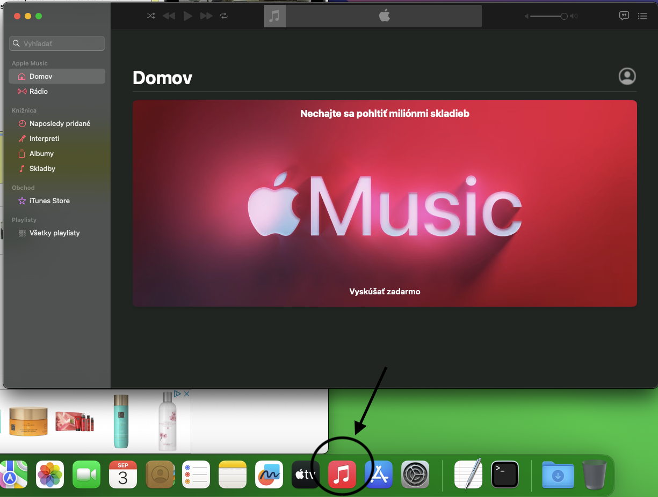This screenshot has height=497, width=658.
Task: Open the iTunes Store
Action: [x=57, y=201]
